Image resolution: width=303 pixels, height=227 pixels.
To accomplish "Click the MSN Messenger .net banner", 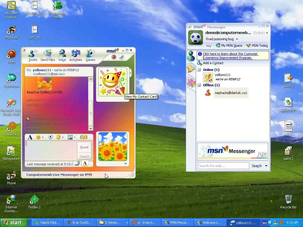I will click(233, 152).
